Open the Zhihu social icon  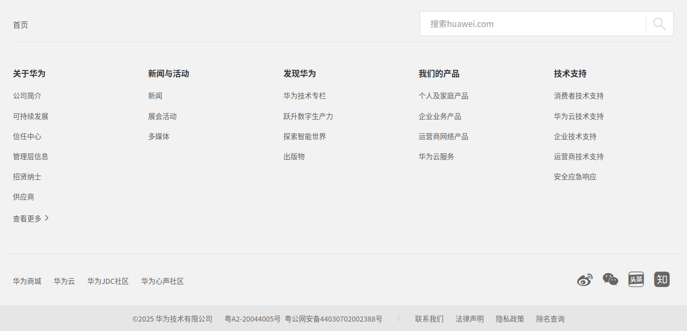click(662, 280)
